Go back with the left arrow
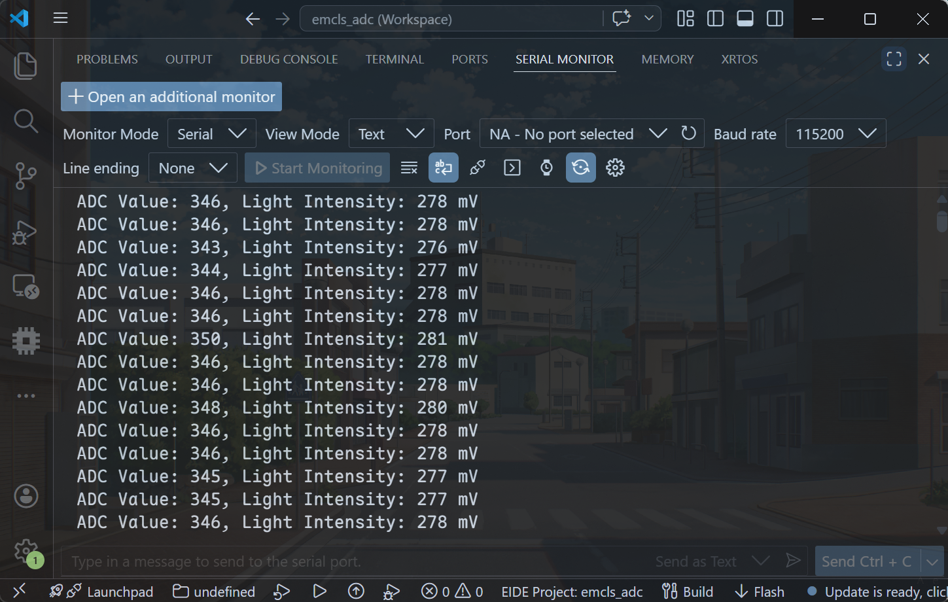Viewport: 948px width, 602px height. coord(253,19)
